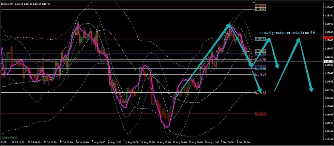Select the 1.17814 level label
The image size is (334, 146).
coord(260,75)
